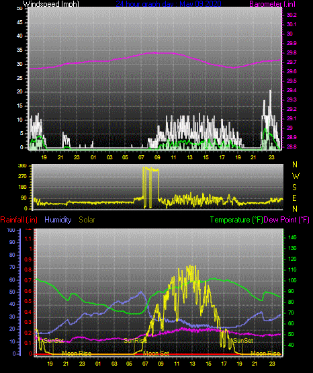Click the 0.1 value on the red rainfall axis
Viewport: 313px width, 373px height.
point(28,343)
